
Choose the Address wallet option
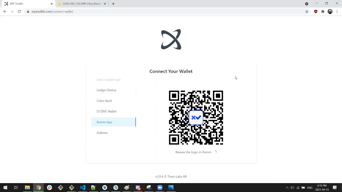click(114, 133)
